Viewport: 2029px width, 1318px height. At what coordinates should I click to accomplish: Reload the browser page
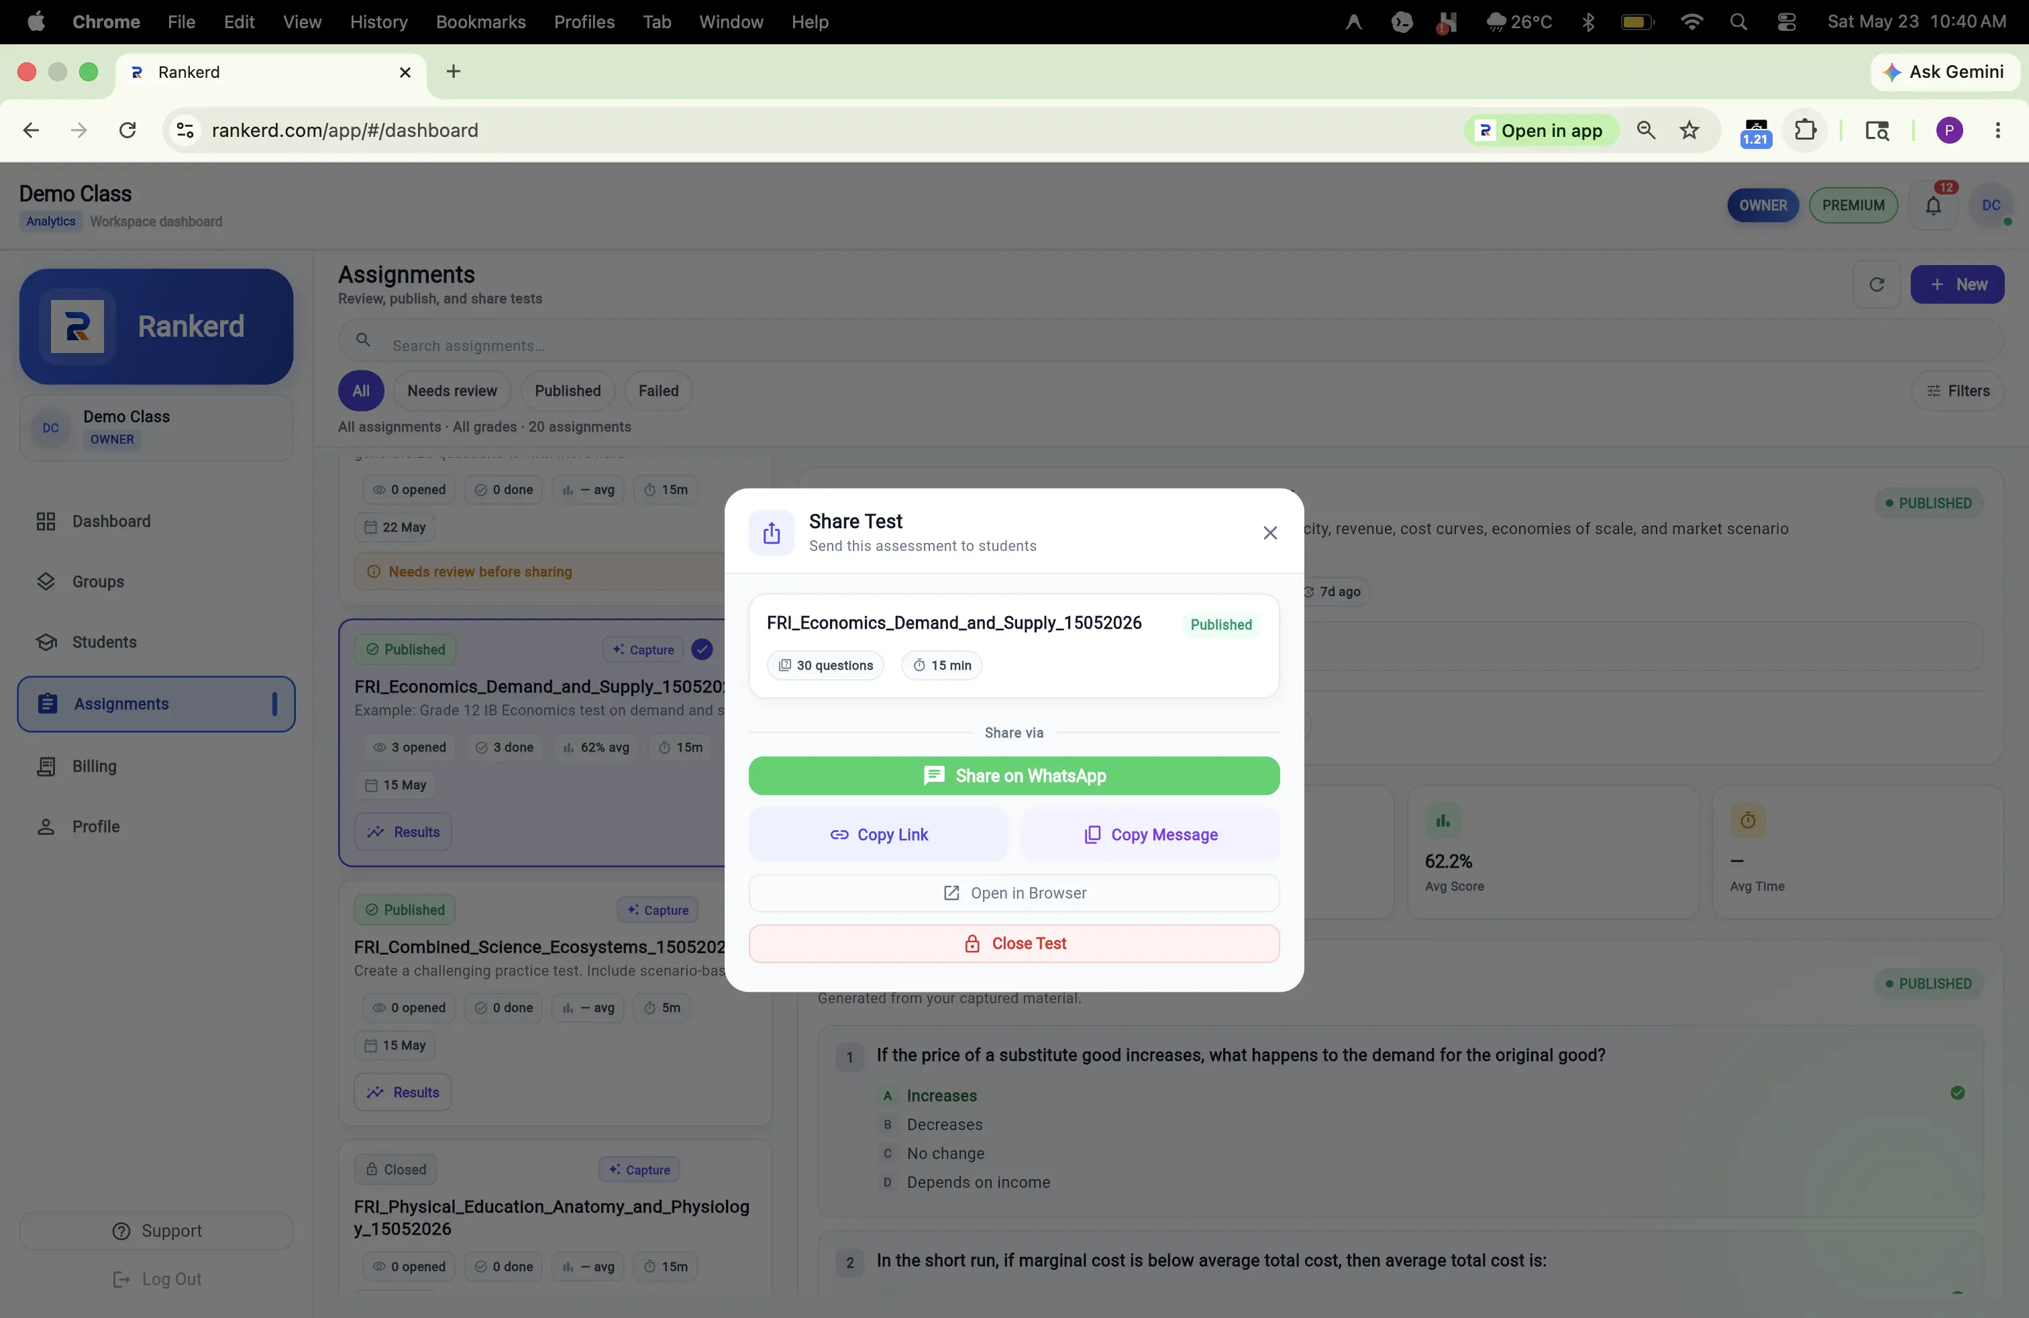tap(128, 130)
